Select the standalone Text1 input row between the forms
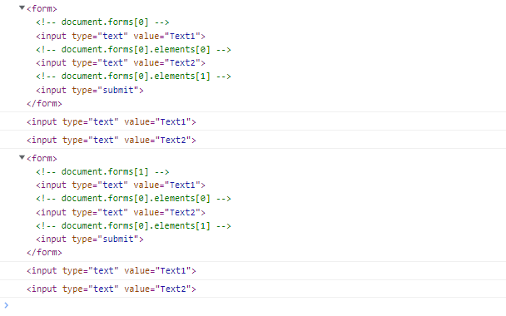Screen dimensions: 506x316 tap(112, 122)
